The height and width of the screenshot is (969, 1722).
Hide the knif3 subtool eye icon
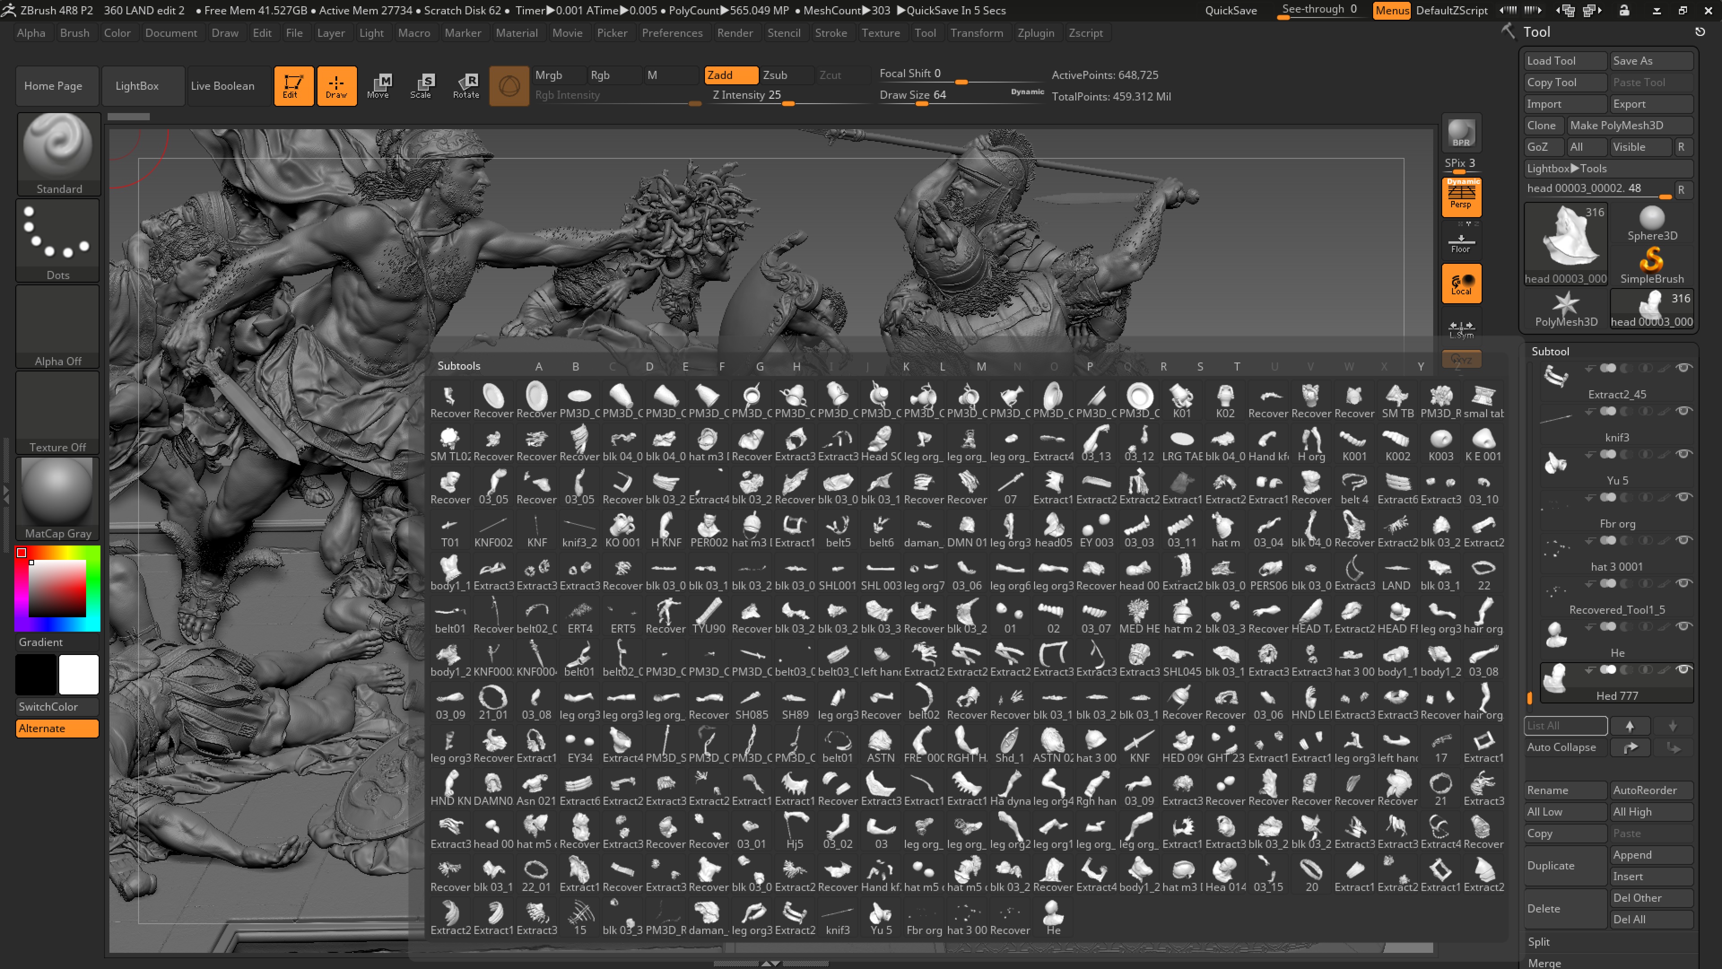(1684, 410)
